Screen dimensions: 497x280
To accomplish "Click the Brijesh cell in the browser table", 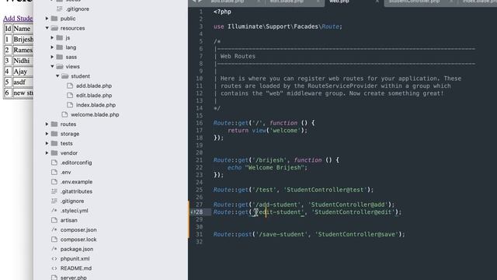I will click(23, 40).
